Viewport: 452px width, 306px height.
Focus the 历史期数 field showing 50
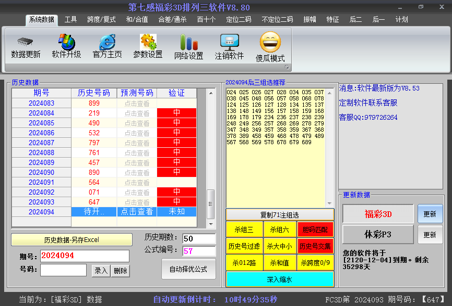(199, 238)
